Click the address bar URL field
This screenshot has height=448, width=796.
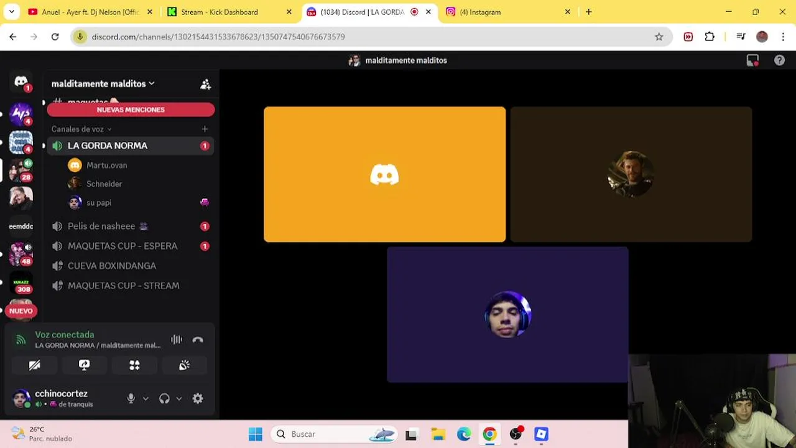tap(372, 37)
